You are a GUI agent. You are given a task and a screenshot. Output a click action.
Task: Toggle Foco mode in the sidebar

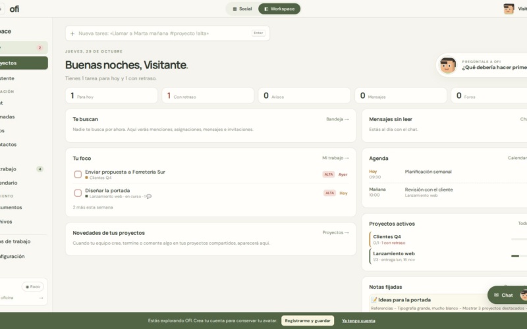click(32, 287)
